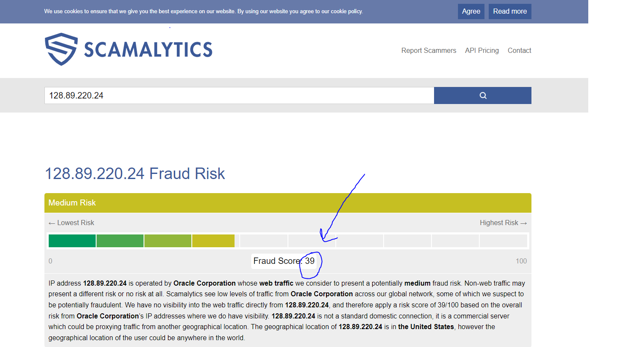Click the 128.89.220.24 Fraud Risk heading

[x=135, y=173]
